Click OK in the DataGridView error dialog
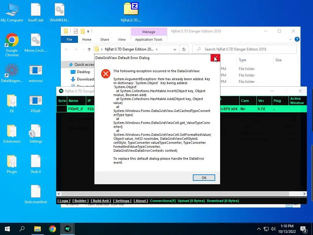 point(204,178)
